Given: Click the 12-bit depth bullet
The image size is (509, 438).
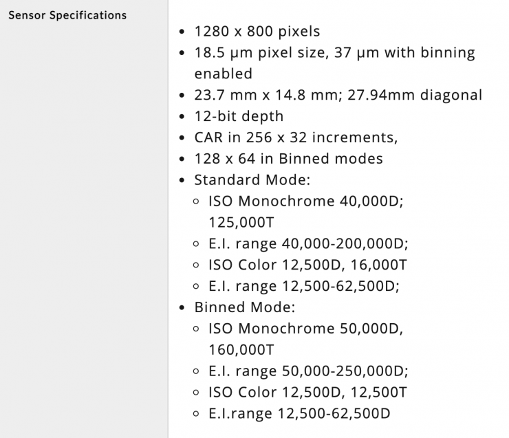Looking at the screenshot, I should (x=239, y=116).
